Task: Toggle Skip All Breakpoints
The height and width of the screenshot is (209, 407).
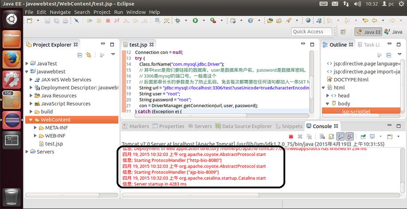Action: click(76, 20)
